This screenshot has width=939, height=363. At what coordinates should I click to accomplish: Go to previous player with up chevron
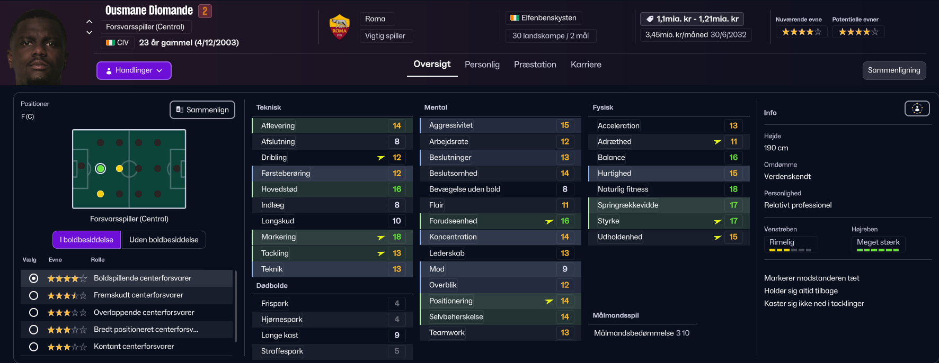(89, 22)
